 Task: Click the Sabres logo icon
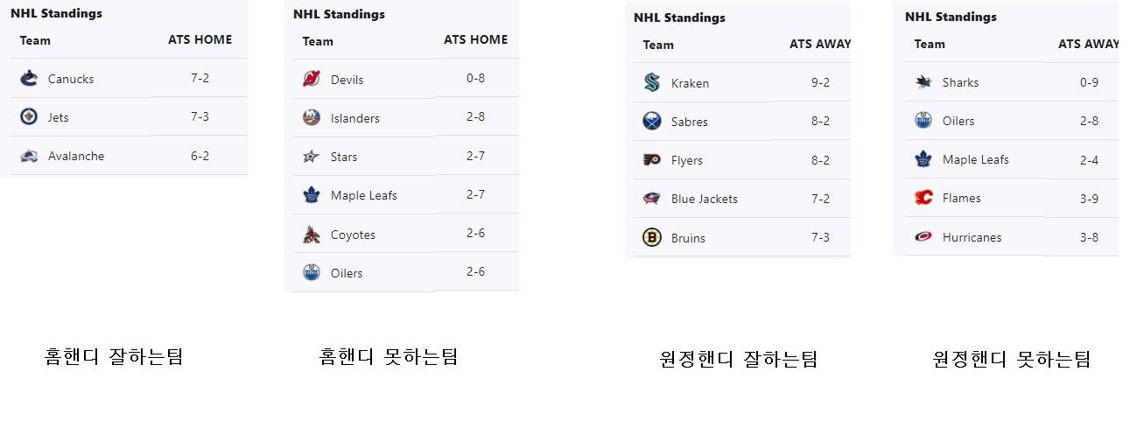pyautogui.click(x=652, y=122)
